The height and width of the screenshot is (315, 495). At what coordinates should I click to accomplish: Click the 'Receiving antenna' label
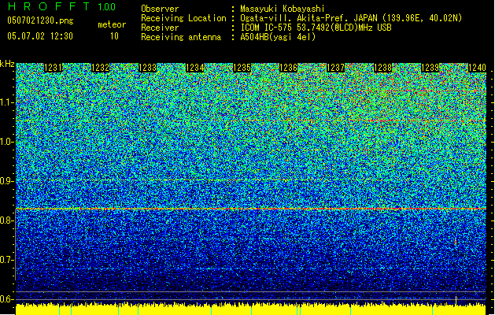tap(181, 37)
